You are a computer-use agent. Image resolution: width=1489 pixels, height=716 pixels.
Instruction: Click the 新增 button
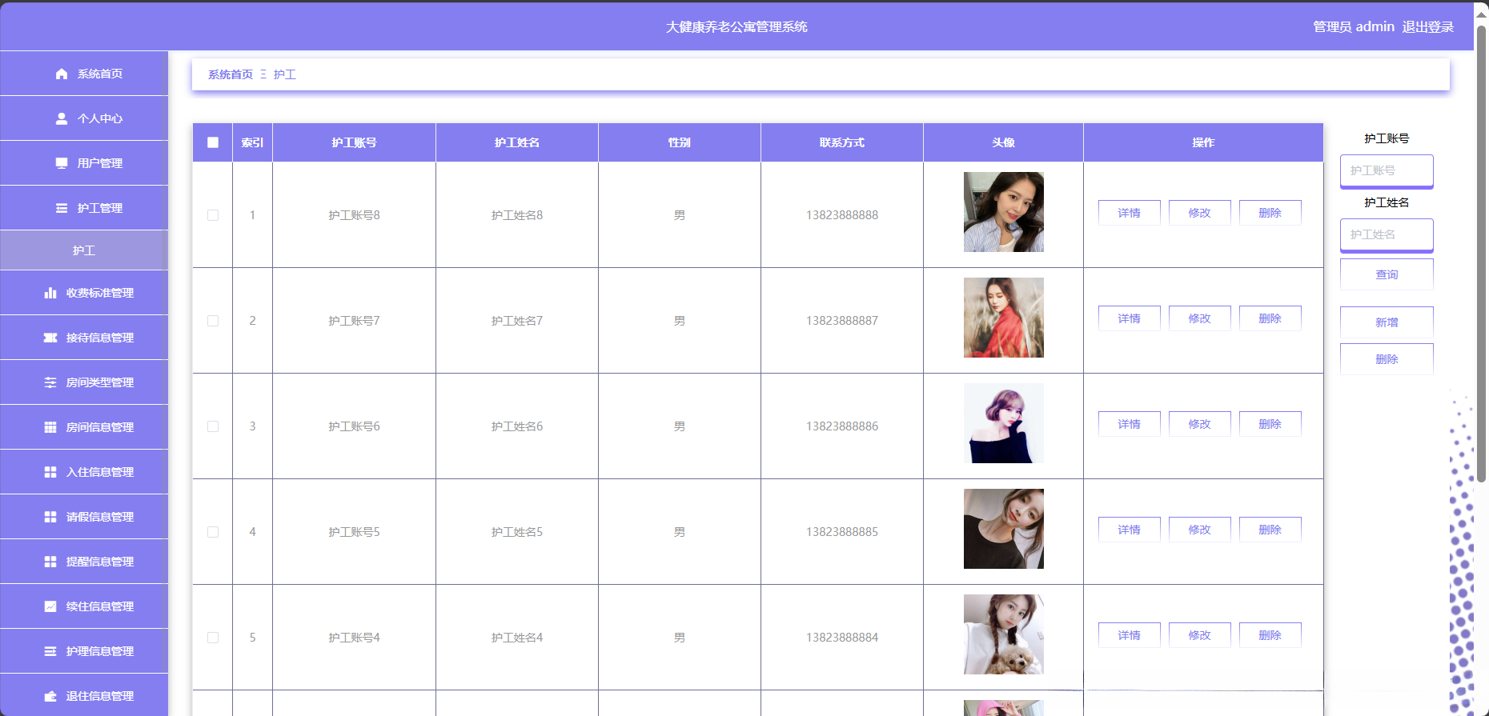[x=1387, y=322]
